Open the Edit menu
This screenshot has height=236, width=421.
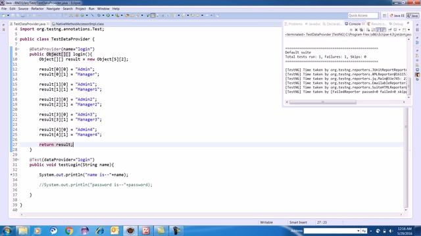(x=12, y=9)
